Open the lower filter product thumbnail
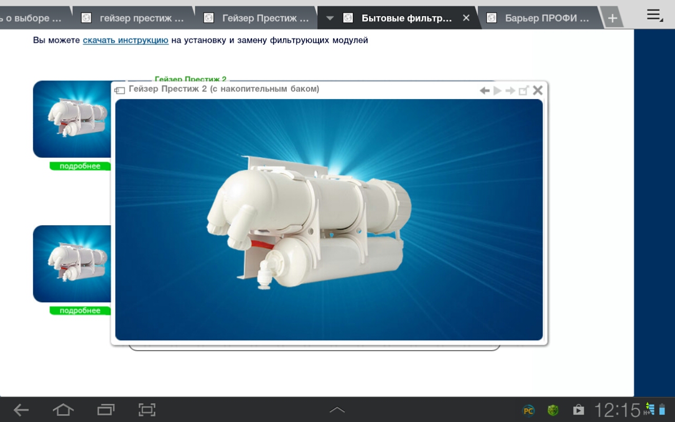The width and height of the screenshot is (675, 422). (72, 264)
